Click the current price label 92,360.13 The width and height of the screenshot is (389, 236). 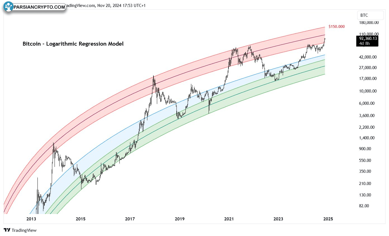(368, 38)
